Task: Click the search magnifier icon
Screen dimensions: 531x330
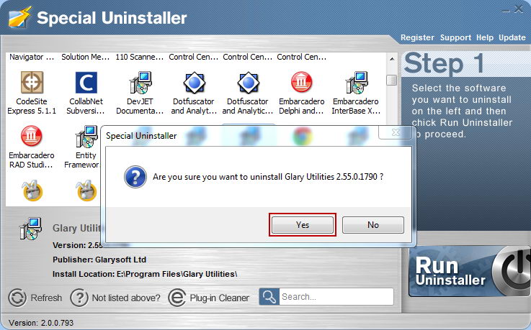Action: (269, 296)
